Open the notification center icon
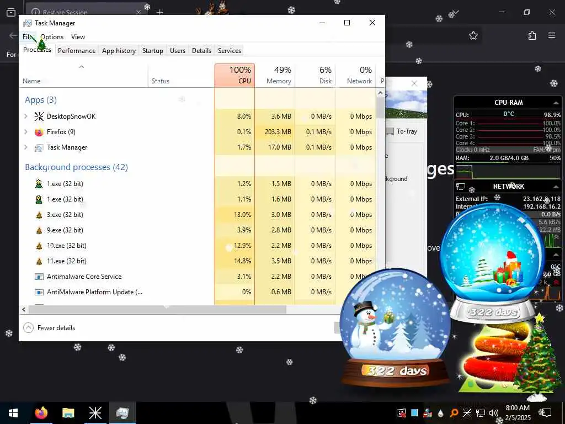This screenshot has height=424, width=565. [547, 413]
